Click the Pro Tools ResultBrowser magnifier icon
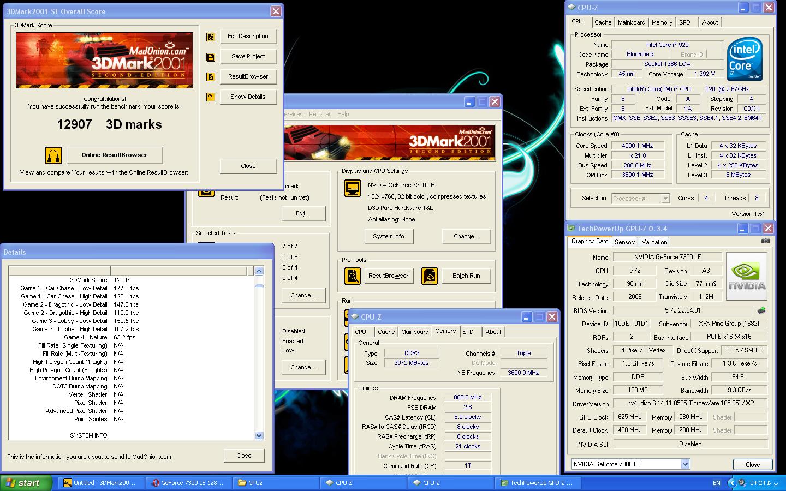Screen dimensions: 786x491 pos(353,276)
